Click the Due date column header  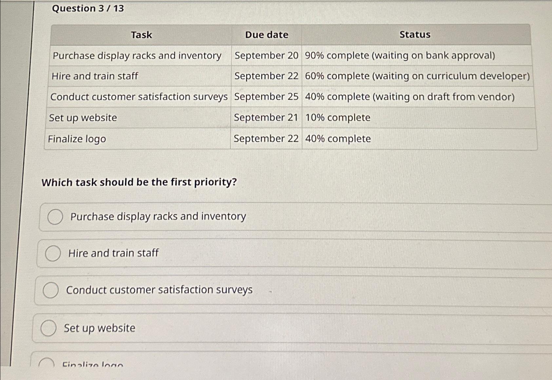click(x=267, y=35)
